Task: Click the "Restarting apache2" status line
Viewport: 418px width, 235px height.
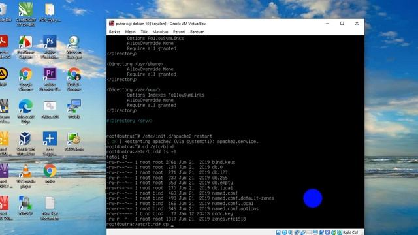Action: pyautogui.click(x=183, y=142)
